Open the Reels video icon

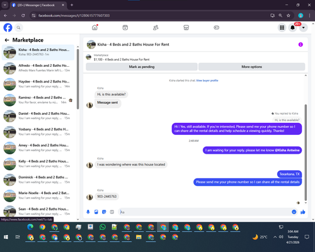point(125,28)
